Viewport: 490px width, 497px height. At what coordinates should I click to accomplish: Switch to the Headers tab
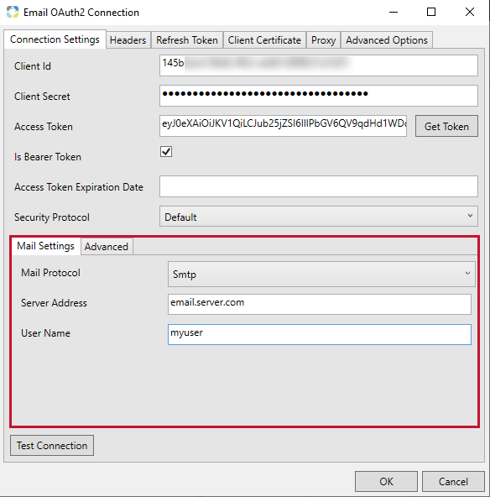coord(128,40)
